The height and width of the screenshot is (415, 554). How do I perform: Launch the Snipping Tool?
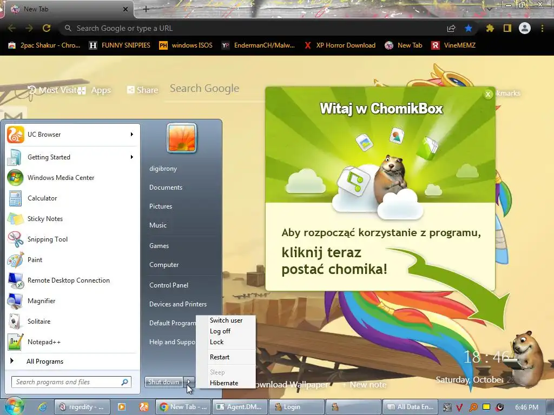click(72, 239)
